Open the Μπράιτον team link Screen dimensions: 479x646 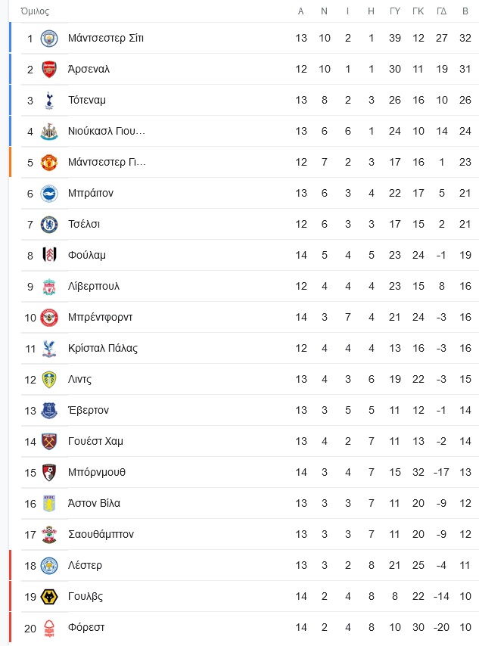point(91,193)
